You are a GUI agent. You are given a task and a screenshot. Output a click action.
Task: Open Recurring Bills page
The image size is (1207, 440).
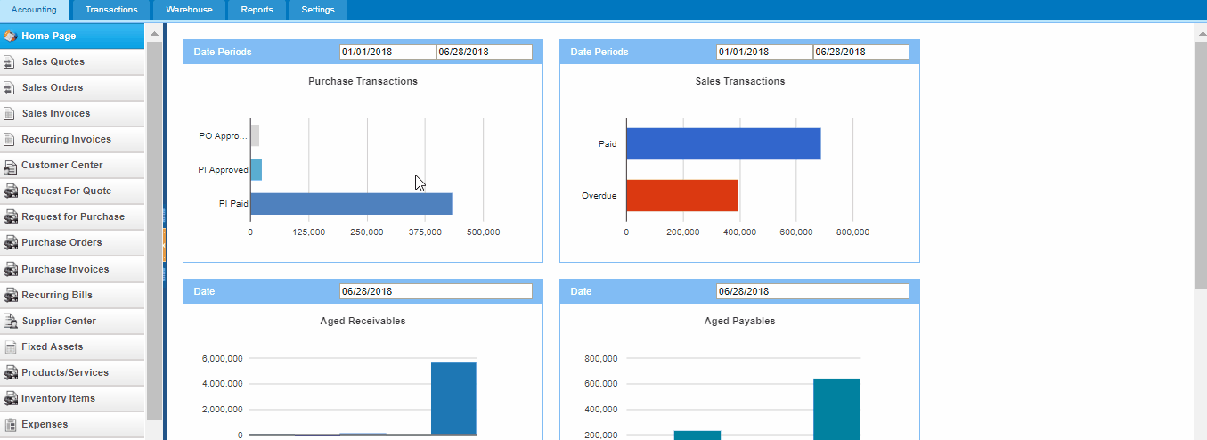[72, 296]
